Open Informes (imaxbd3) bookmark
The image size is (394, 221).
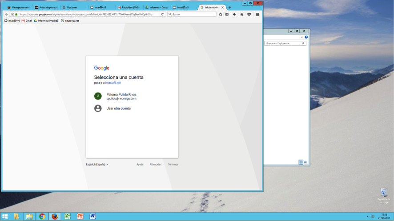tap(47, 21)
